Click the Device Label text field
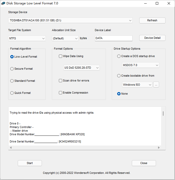The width and height of the screenshot is (175, 180). coord(114,38)
